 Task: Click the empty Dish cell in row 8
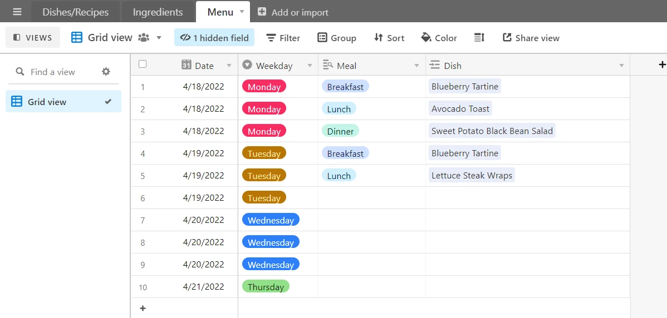tap(527, 242)
